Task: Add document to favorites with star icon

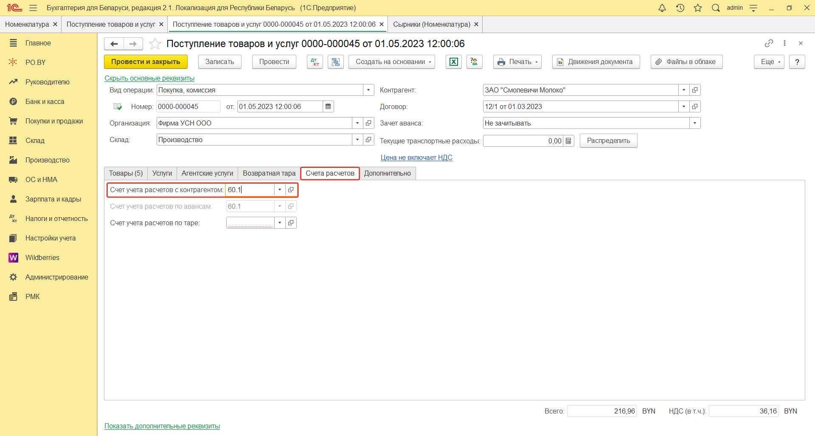Action: click(155, 44)
